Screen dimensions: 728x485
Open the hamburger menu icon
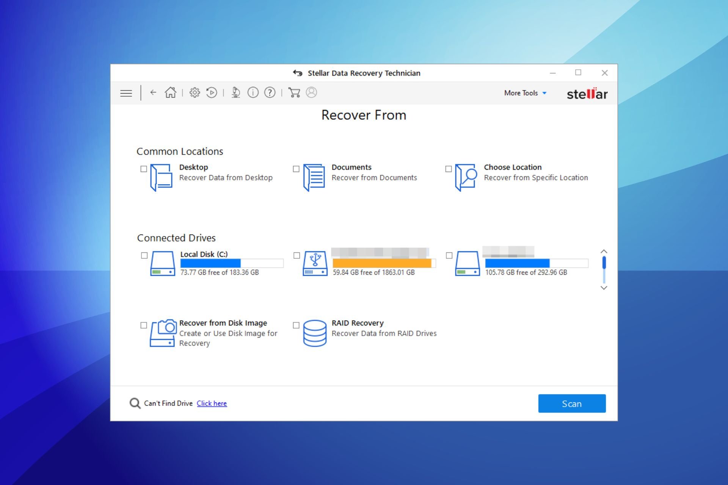(126, 93)
